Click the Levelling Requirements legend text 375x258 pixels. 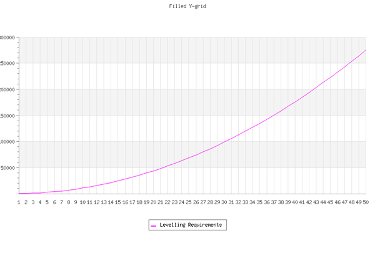tap(191, 225)
